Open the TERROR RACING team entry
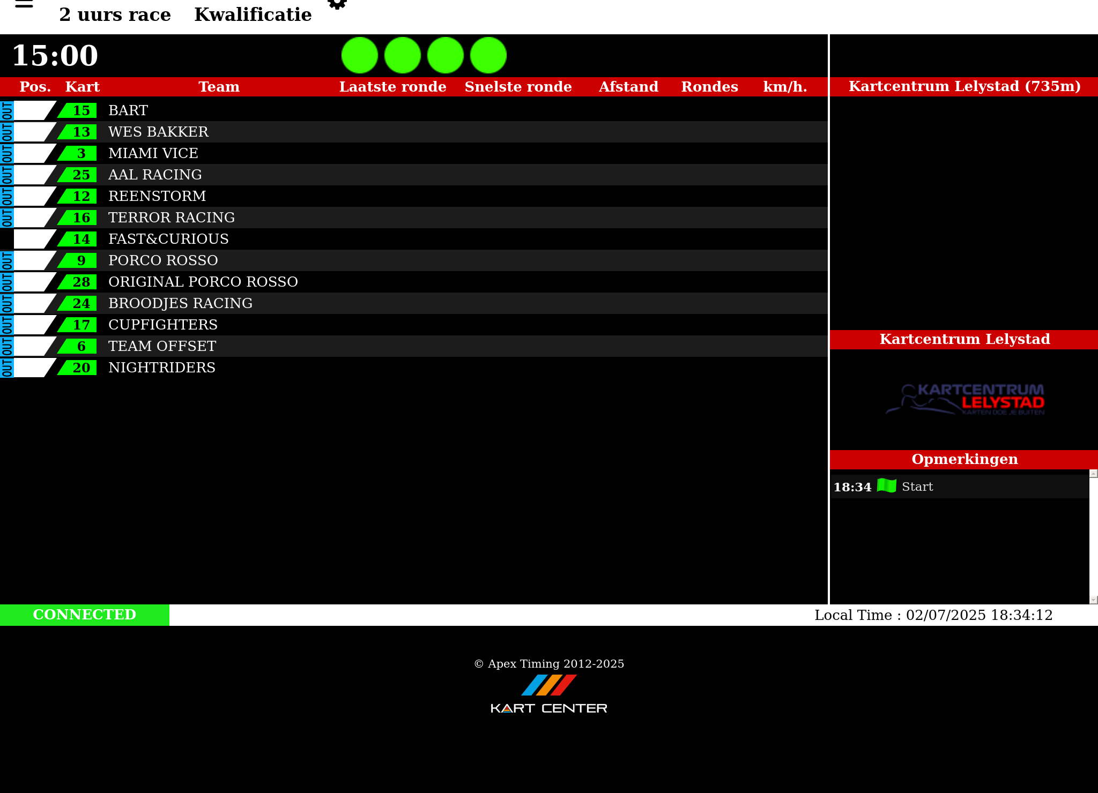 point(172,218)
